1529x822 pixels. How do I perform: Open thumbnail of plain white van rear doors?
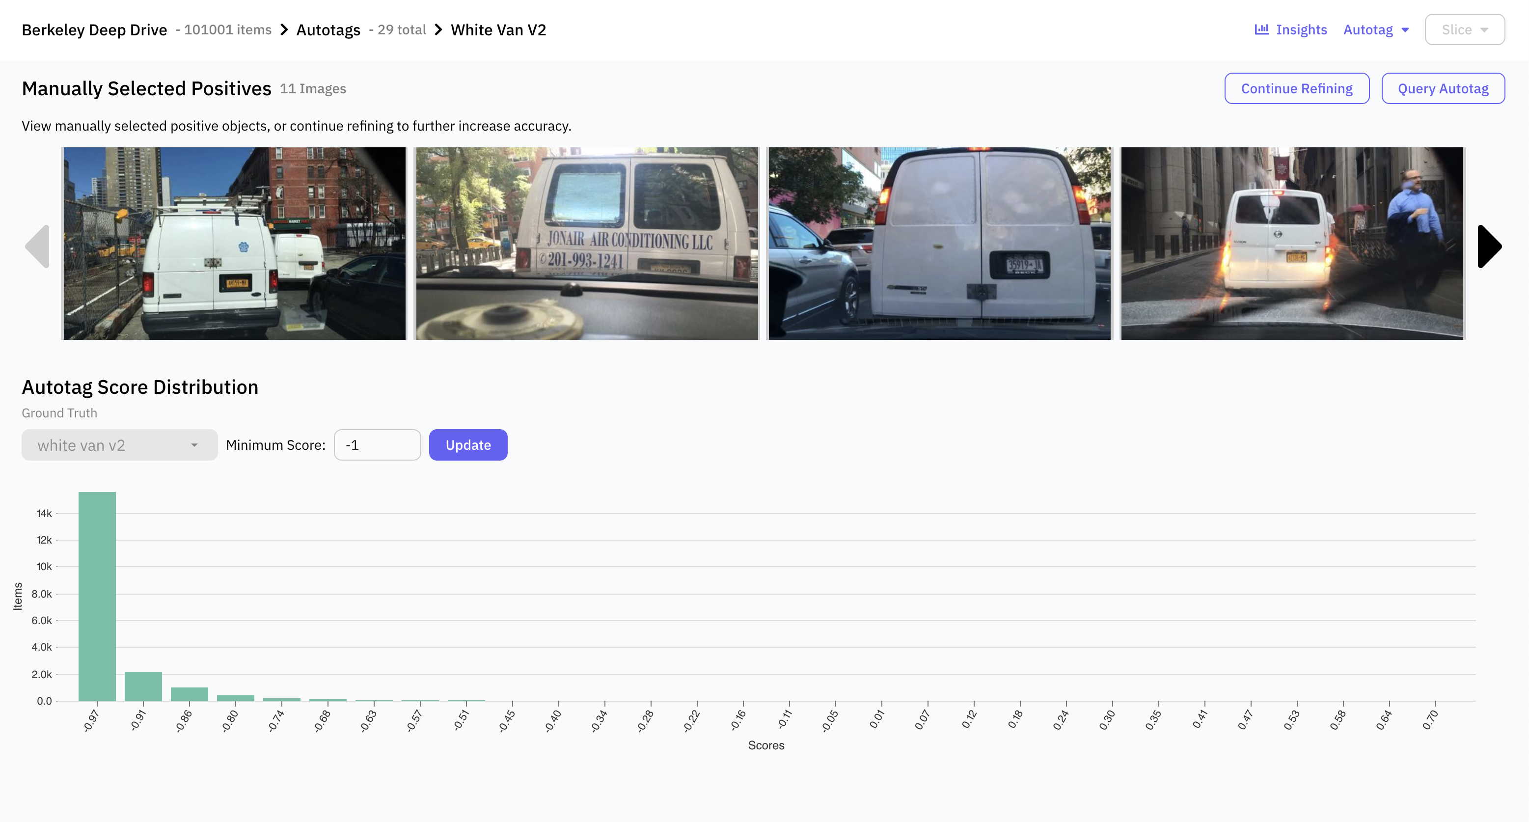click(939, 244)
